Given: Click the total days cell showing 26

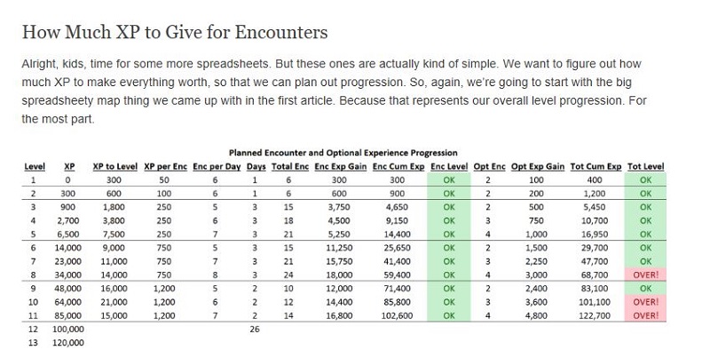Looking at the screenshot, I should (x=255, y=329).
